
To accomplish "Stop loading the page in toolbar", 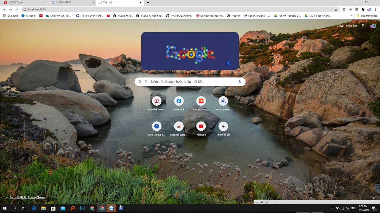I will (x=17, y=9).
